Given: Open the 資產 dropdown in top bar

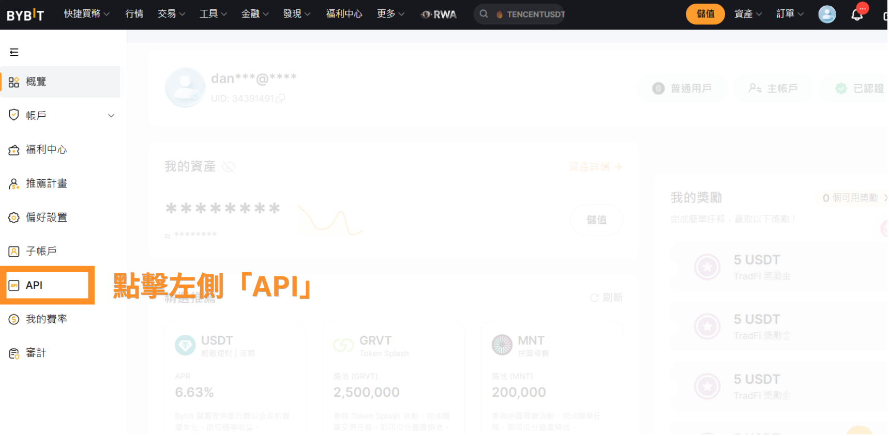Looking at the screenshot, I should [748, 14].
